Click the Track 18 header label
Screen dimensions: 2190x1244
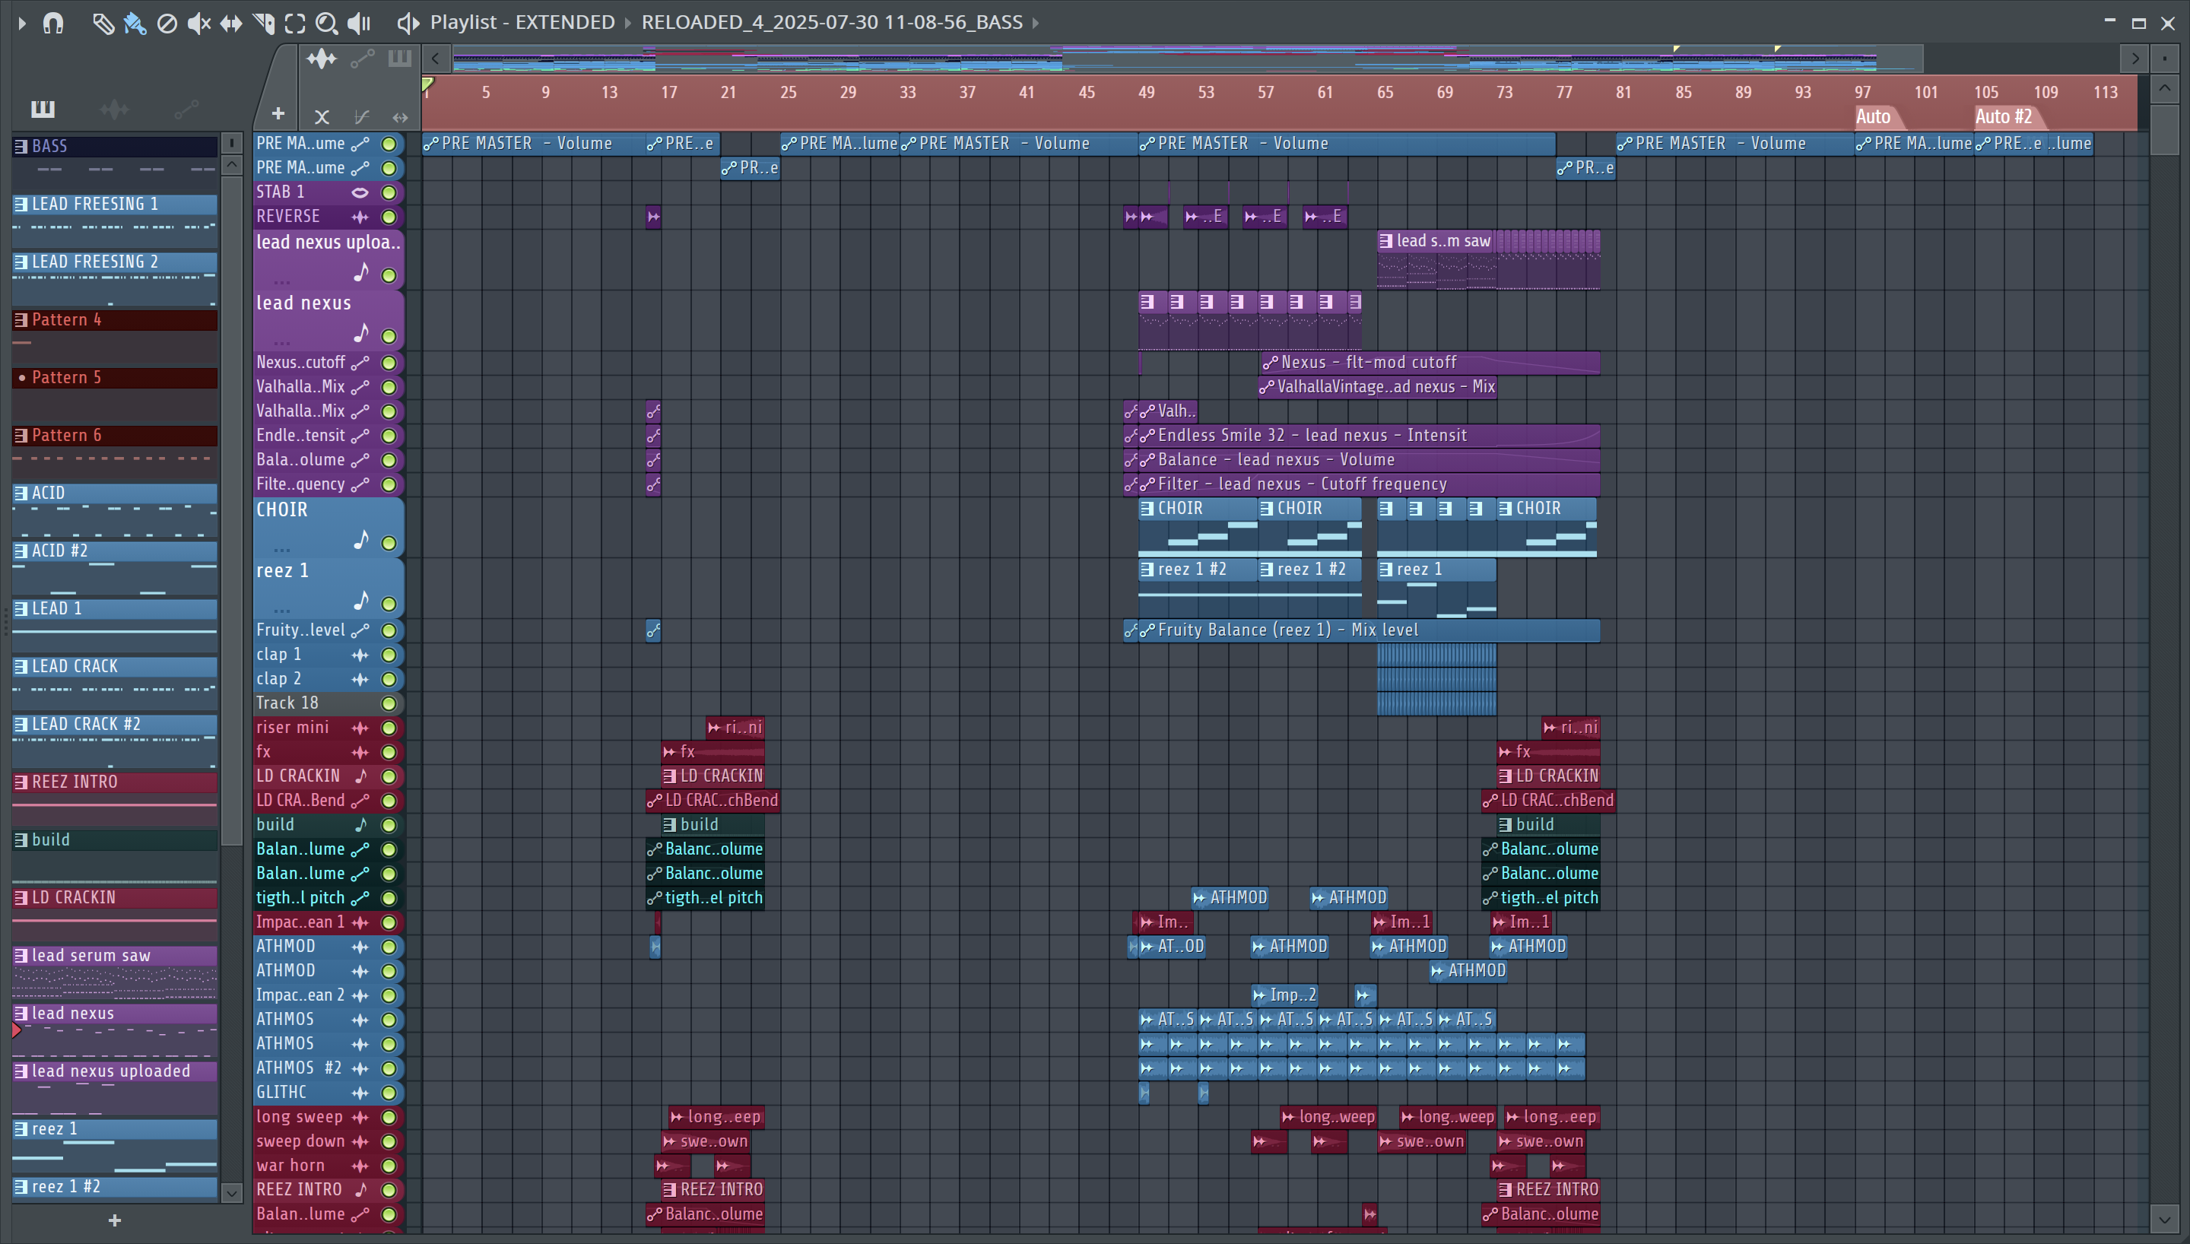(287, 703)
